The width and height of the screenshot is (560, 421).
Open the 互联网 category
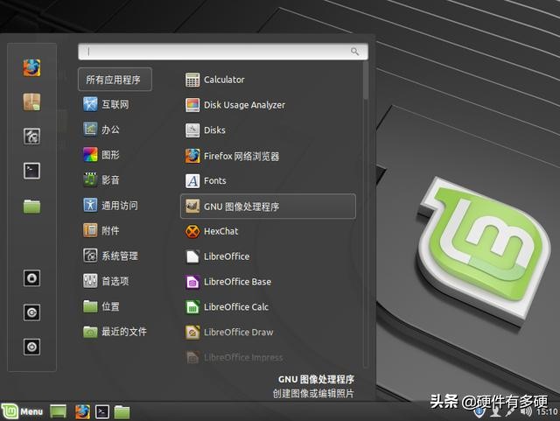[106, 104]
